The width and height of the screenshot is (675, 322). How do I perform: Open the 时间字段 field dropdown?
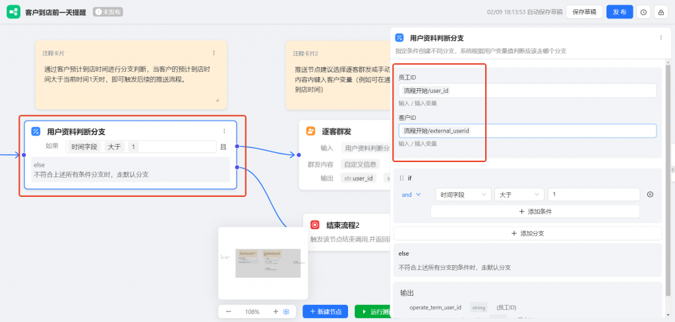[463, 195]
